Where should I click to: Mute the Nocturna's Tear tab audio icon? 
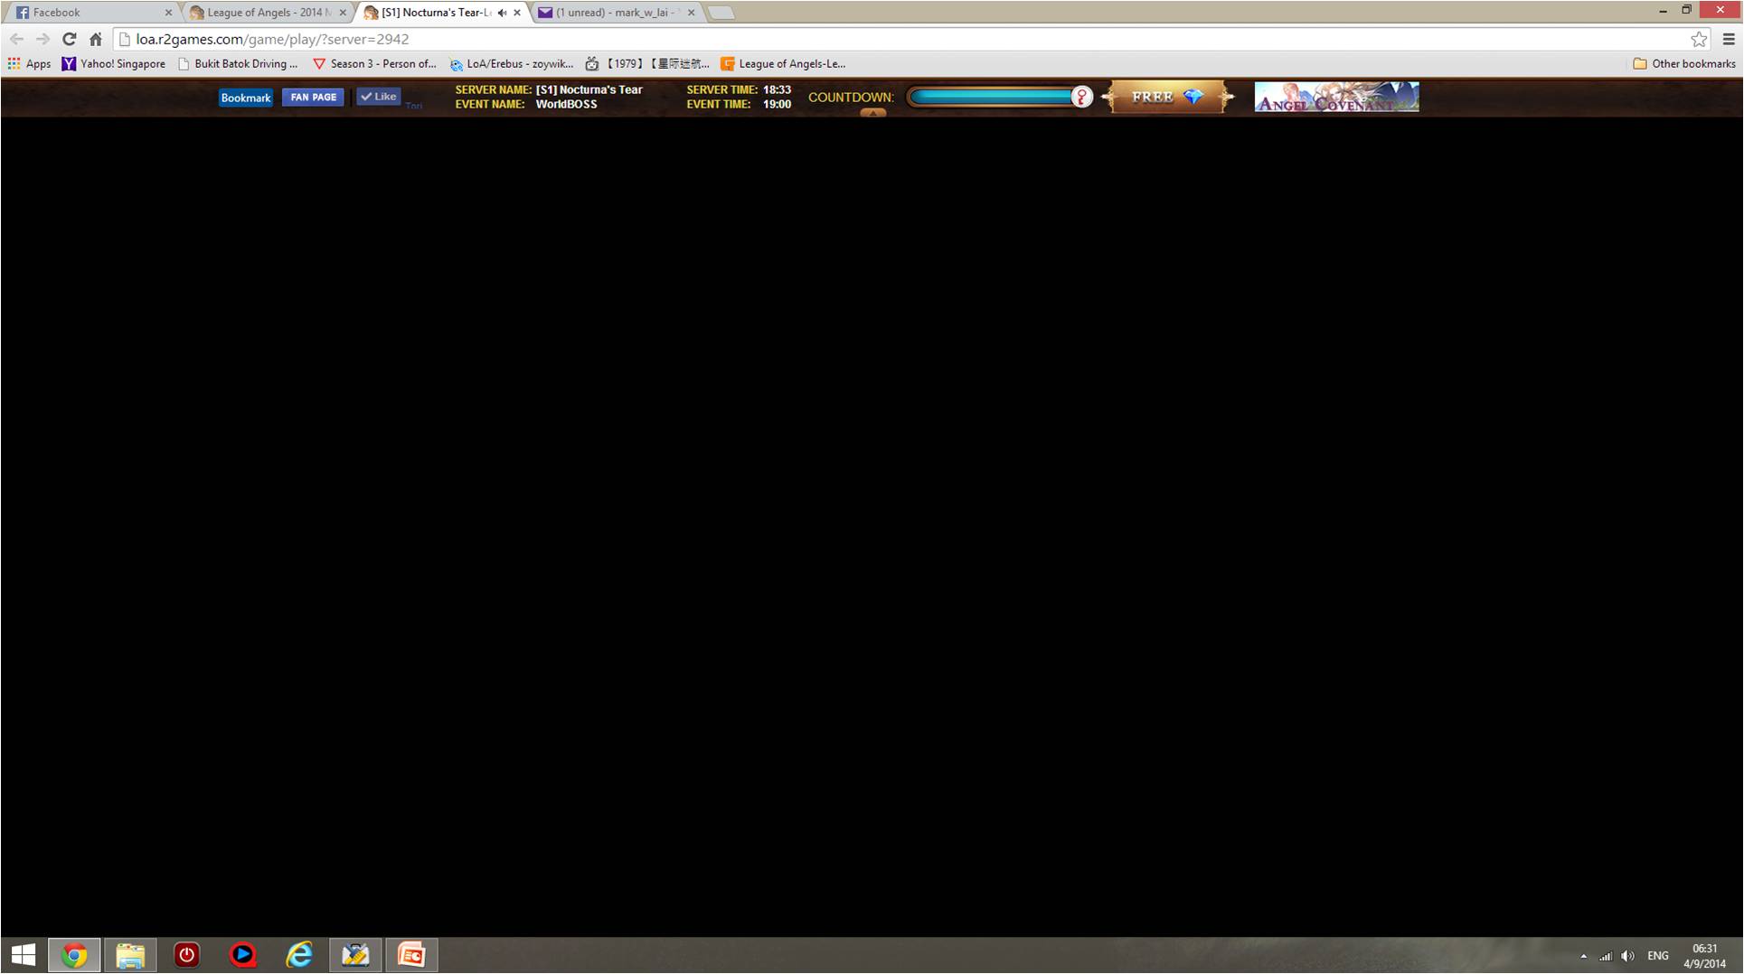tap(502, 13)
